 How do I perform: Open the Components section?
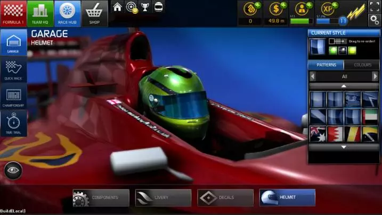coord(101,197)
